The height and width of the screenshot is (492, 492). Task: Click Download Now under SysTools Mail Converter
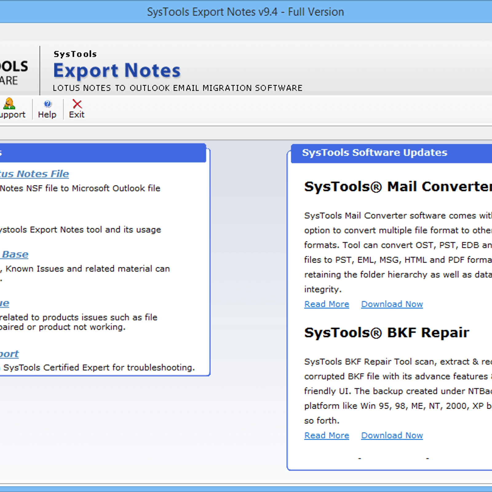392,304
